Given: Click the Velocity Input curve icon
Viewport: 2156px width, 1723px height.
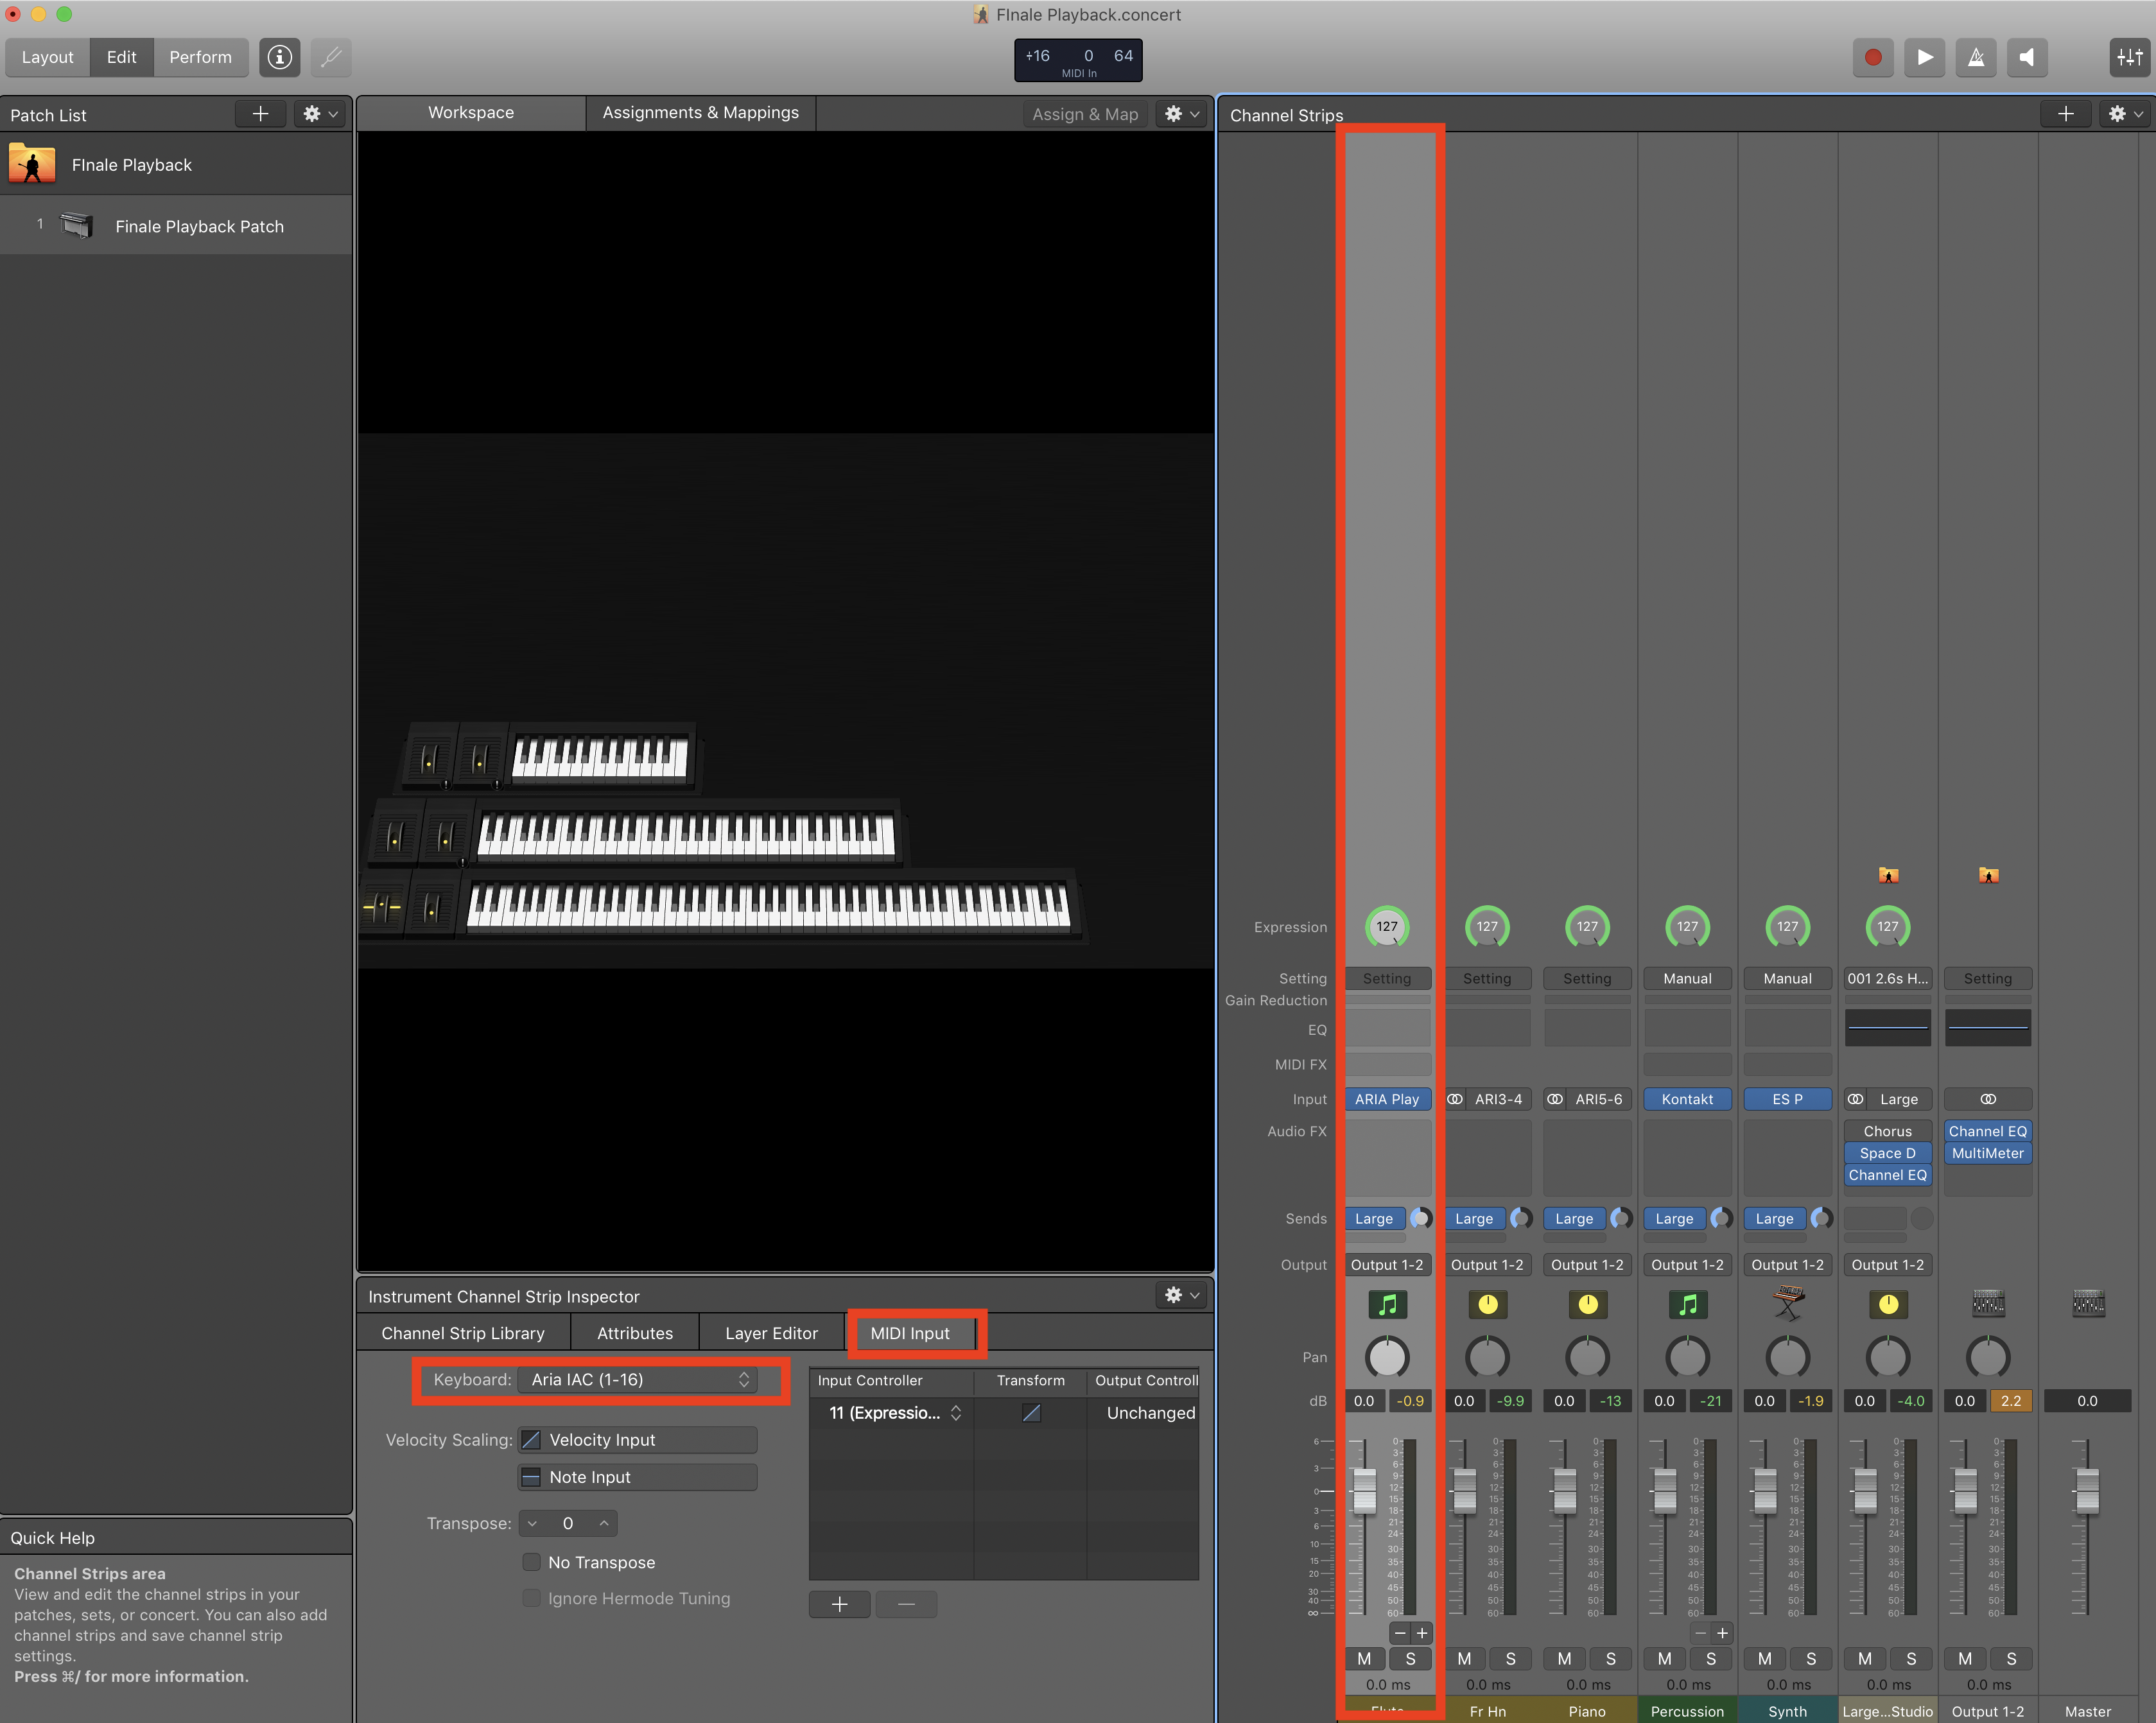Looking at the screenshot, I should click(x=532, y=1440).
